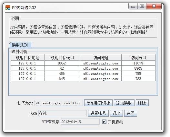Click the 状态 field showing 在线
This screenshot has width=170, height=137.
pyautogui.click(x=63, y=113)
